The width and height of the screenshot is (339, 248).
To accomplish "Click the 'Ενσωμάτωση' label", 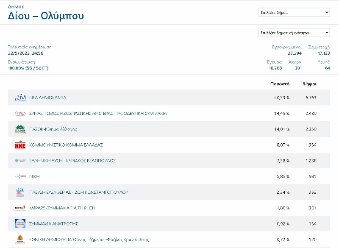I will click(21, 62).
